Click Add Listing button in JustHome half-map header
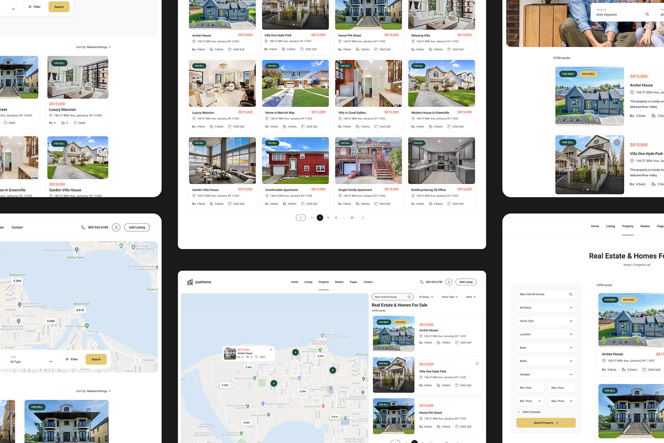The width and height of the screenshot is (664, 443). (x=466, y=282)
